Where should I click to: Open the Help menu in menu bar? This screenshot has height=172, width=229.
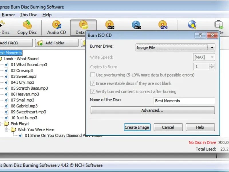pyautogui.click(x=47, y=15)
